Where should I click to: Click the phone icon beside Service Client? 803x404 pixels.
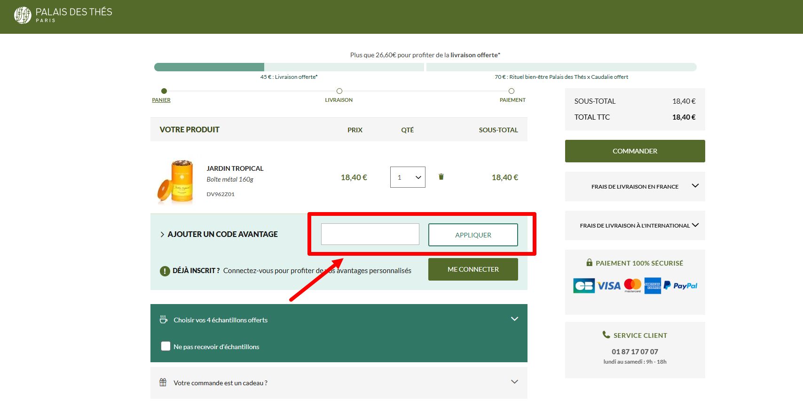606,335
